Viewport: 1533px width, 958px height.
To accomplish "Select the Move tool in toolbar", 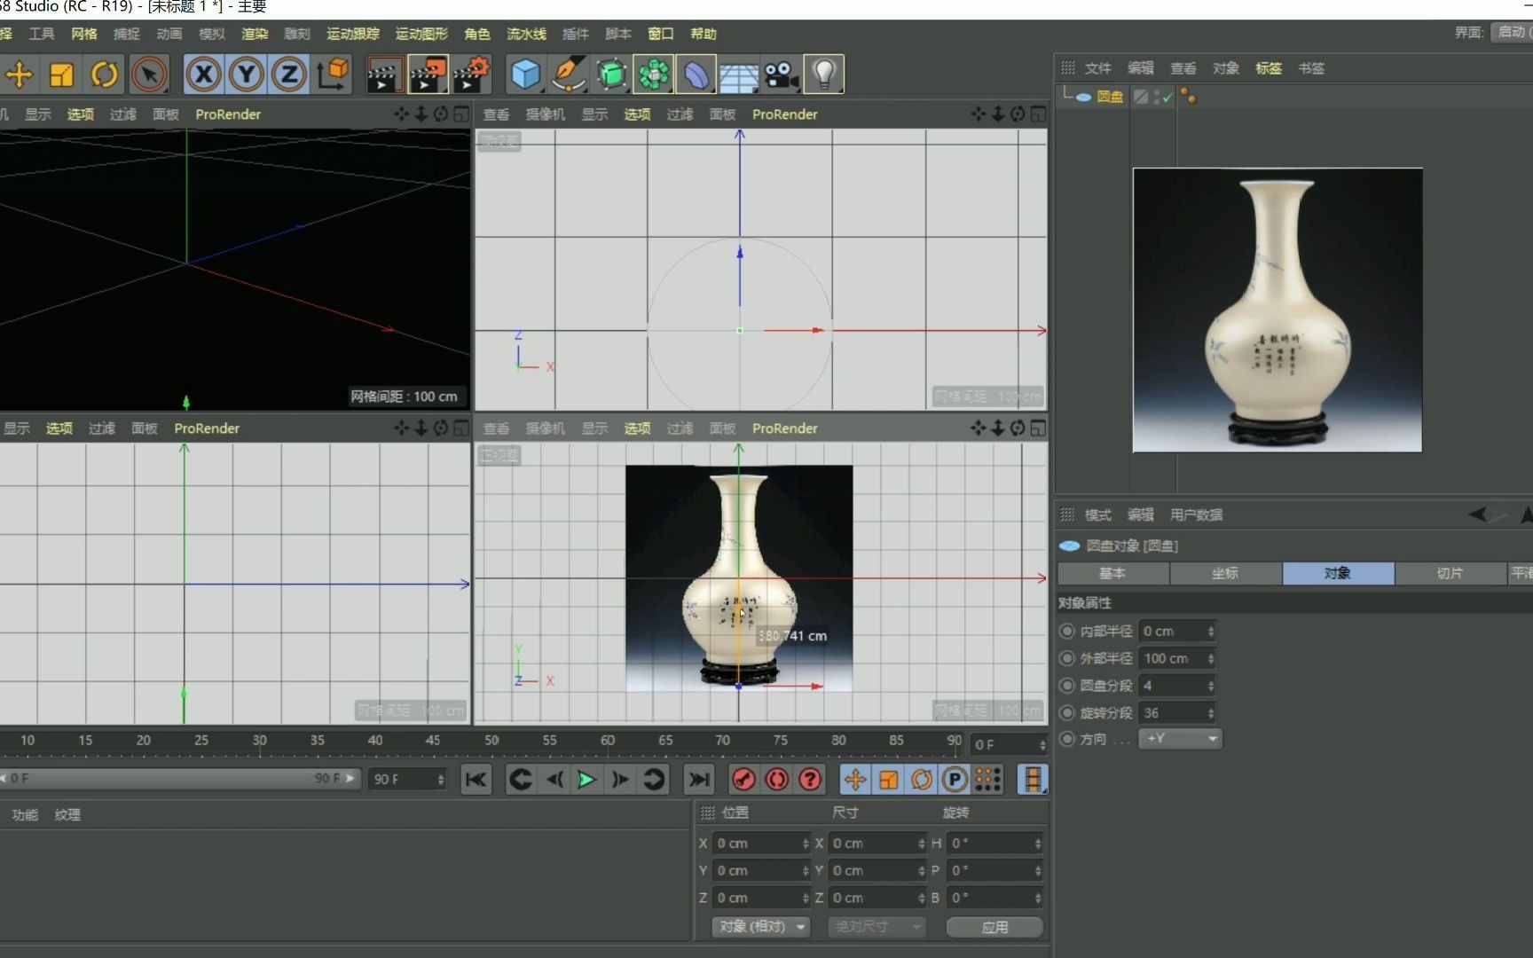I will (19, 75).
